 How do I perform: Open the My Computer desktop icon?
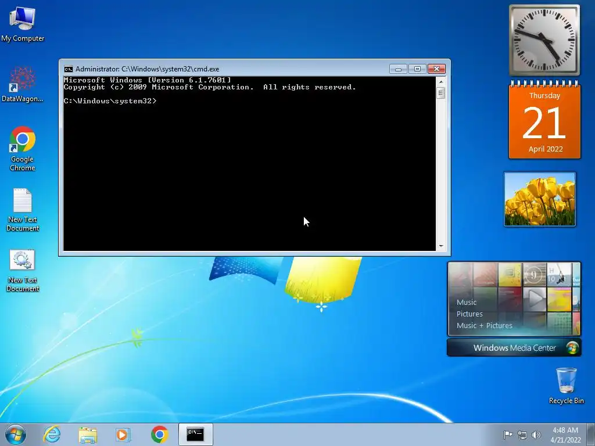coord(23,23)
